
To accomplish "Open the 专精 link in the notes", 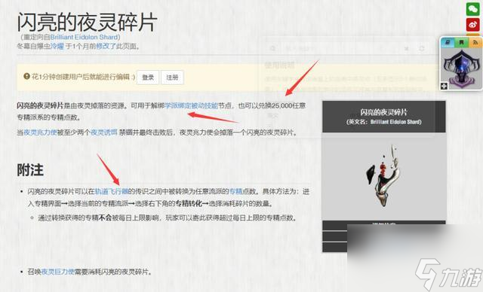I will pyautogui.click(x=235, y=191).
